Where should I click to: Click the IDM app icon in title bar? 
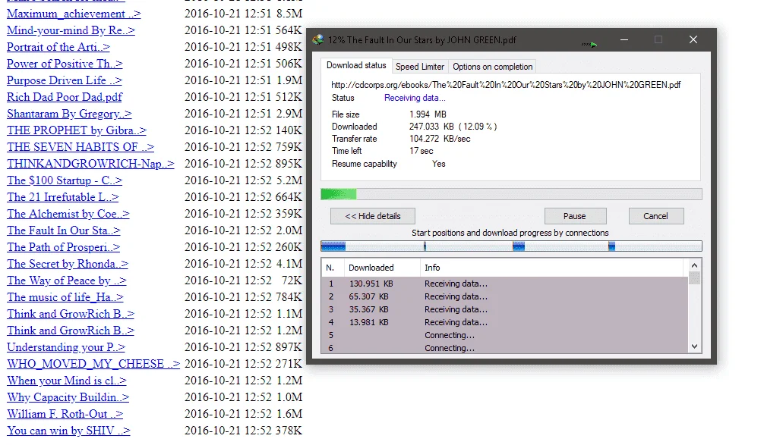click(318, 40)
